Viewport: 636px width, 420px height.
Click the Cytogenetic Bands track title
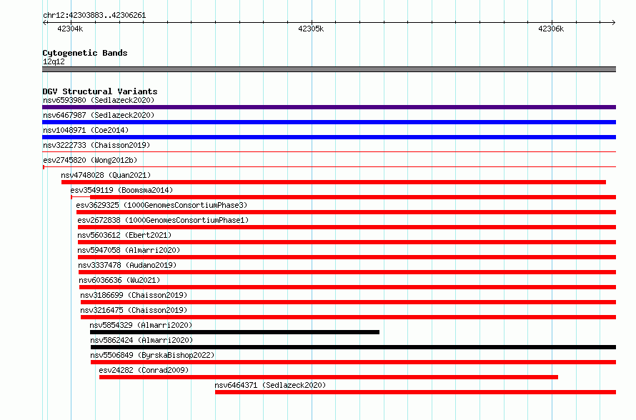[x=85, y=53]
